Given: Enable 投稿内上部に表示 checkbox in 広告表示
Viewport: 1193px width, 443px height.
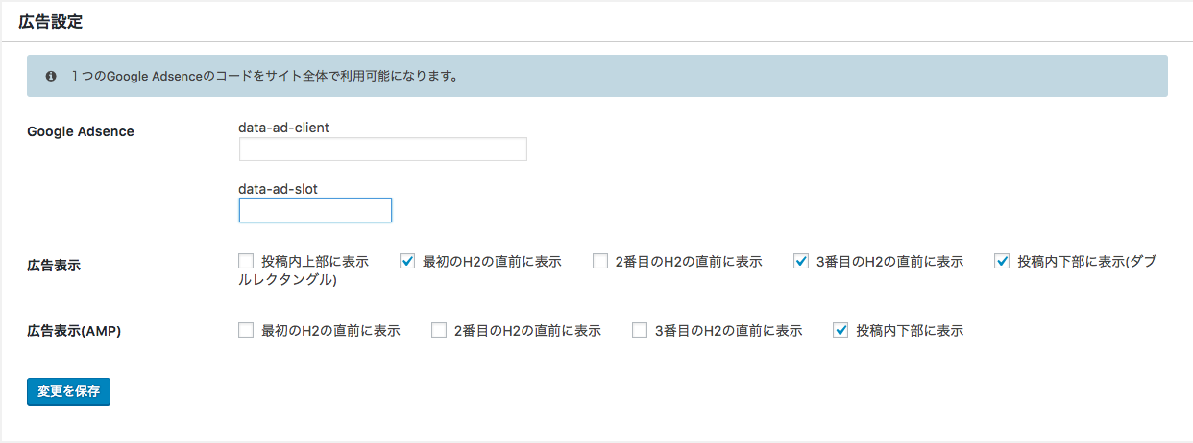Looking at the screenshot, I should [x=246, y=261].
